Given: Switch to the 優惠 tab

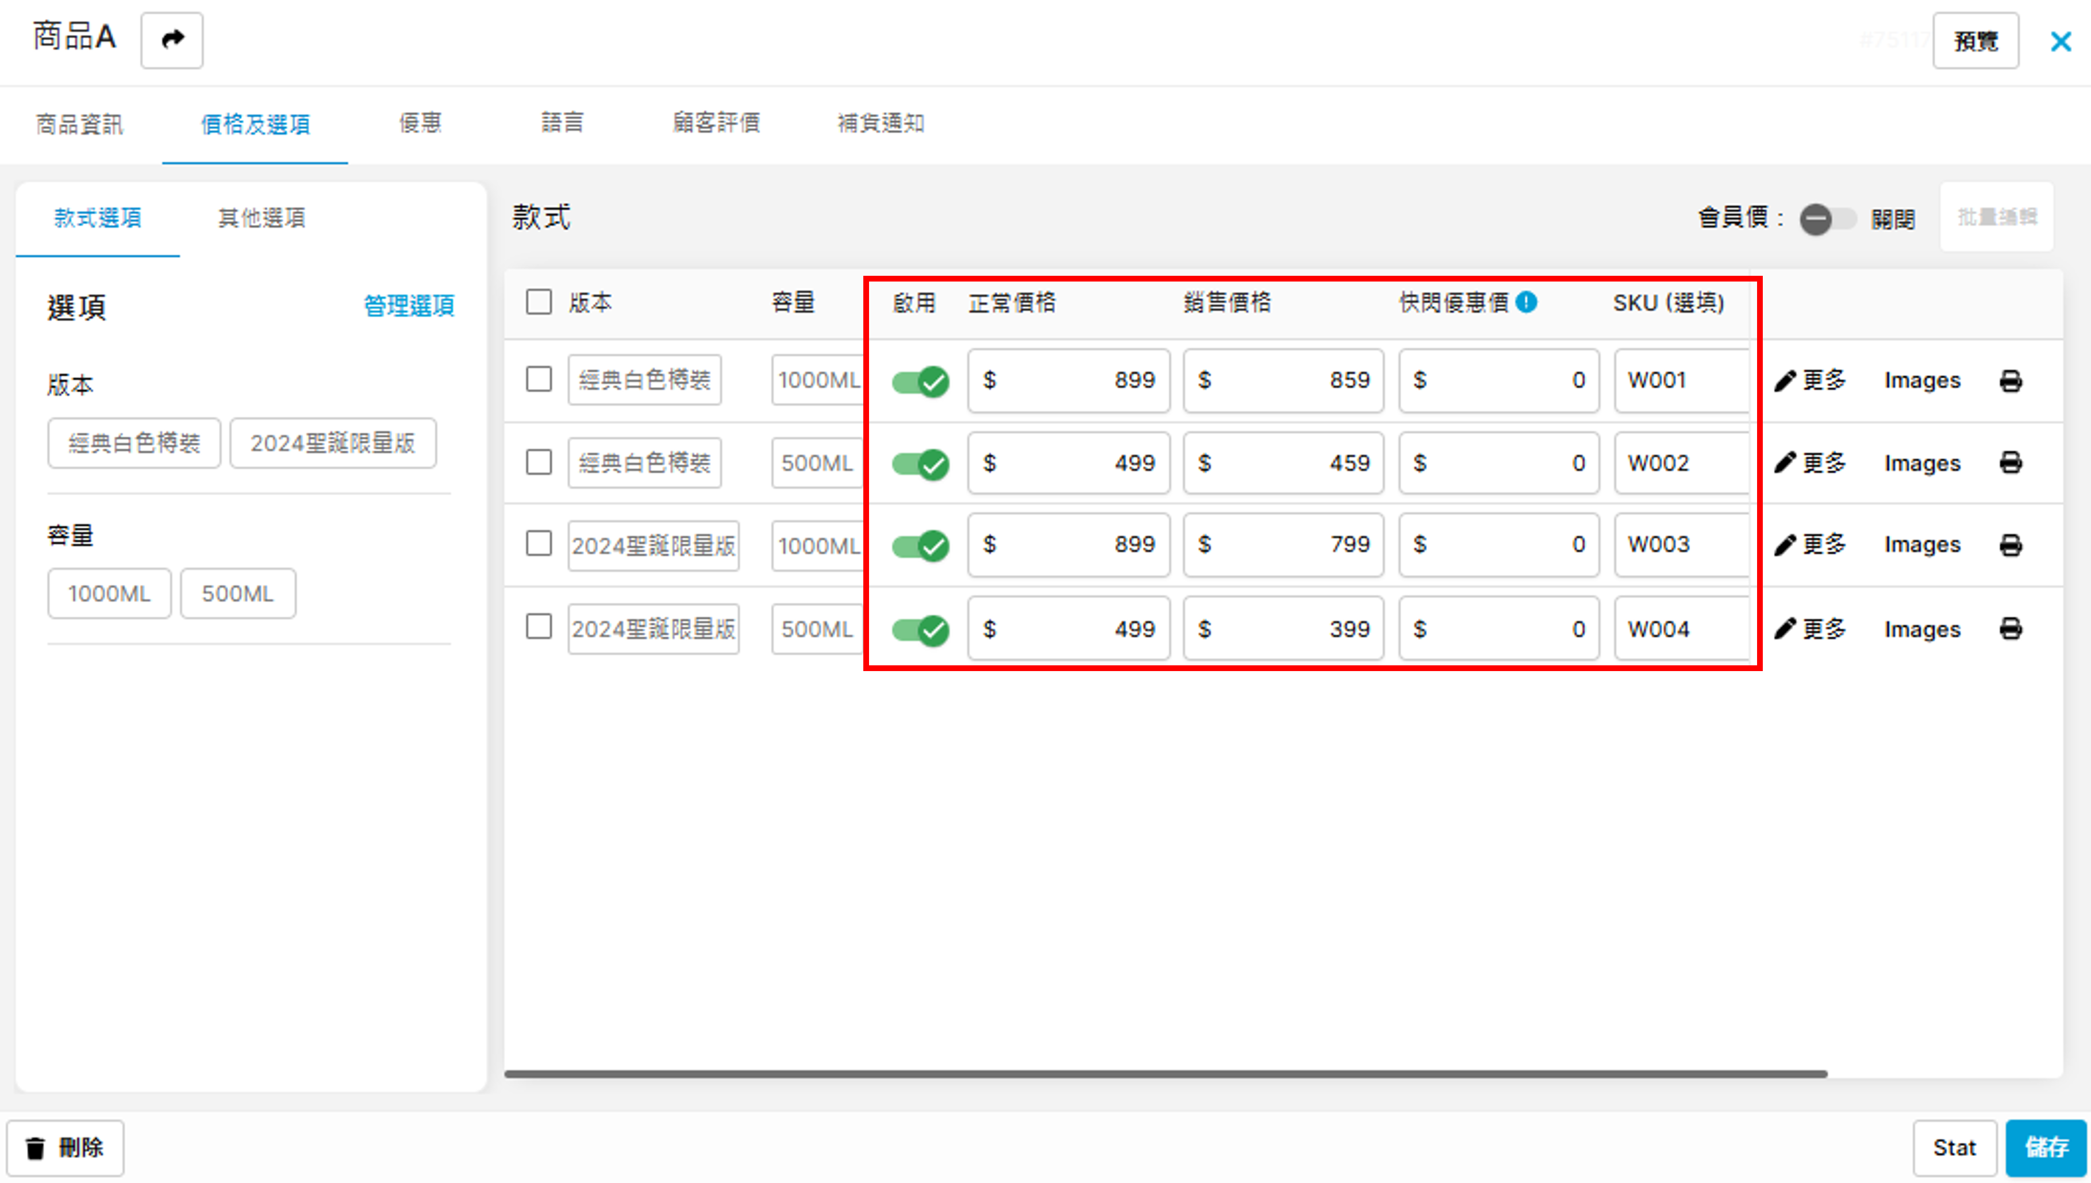Looking at the screenshot, I should click(420, 124).
